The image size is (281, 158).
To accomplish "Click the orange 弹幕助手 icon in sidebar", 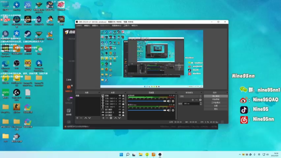I will point(69,87).
